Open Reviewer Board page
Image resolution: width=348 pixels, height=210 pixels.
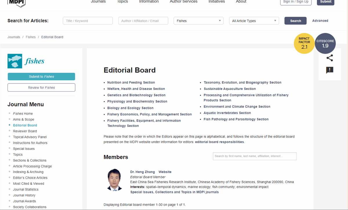pyautogui.click(x=25, y=131)
